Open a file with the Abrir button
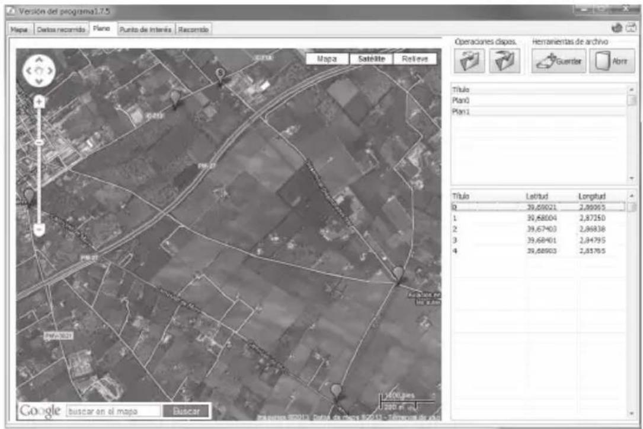643x429 pixels. (612, 61)
